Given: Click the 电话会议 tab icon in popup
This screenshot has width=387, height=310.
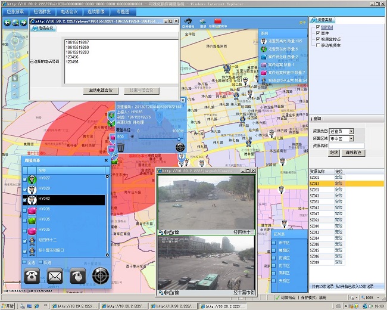Looking at the screenshot, I should point(35,29).
